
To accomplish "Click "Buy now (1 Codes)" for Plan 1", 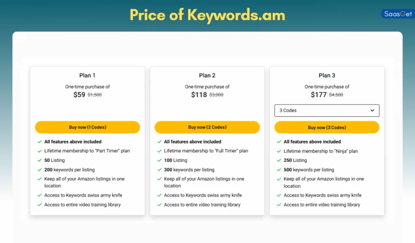I will tap(87, 127).
